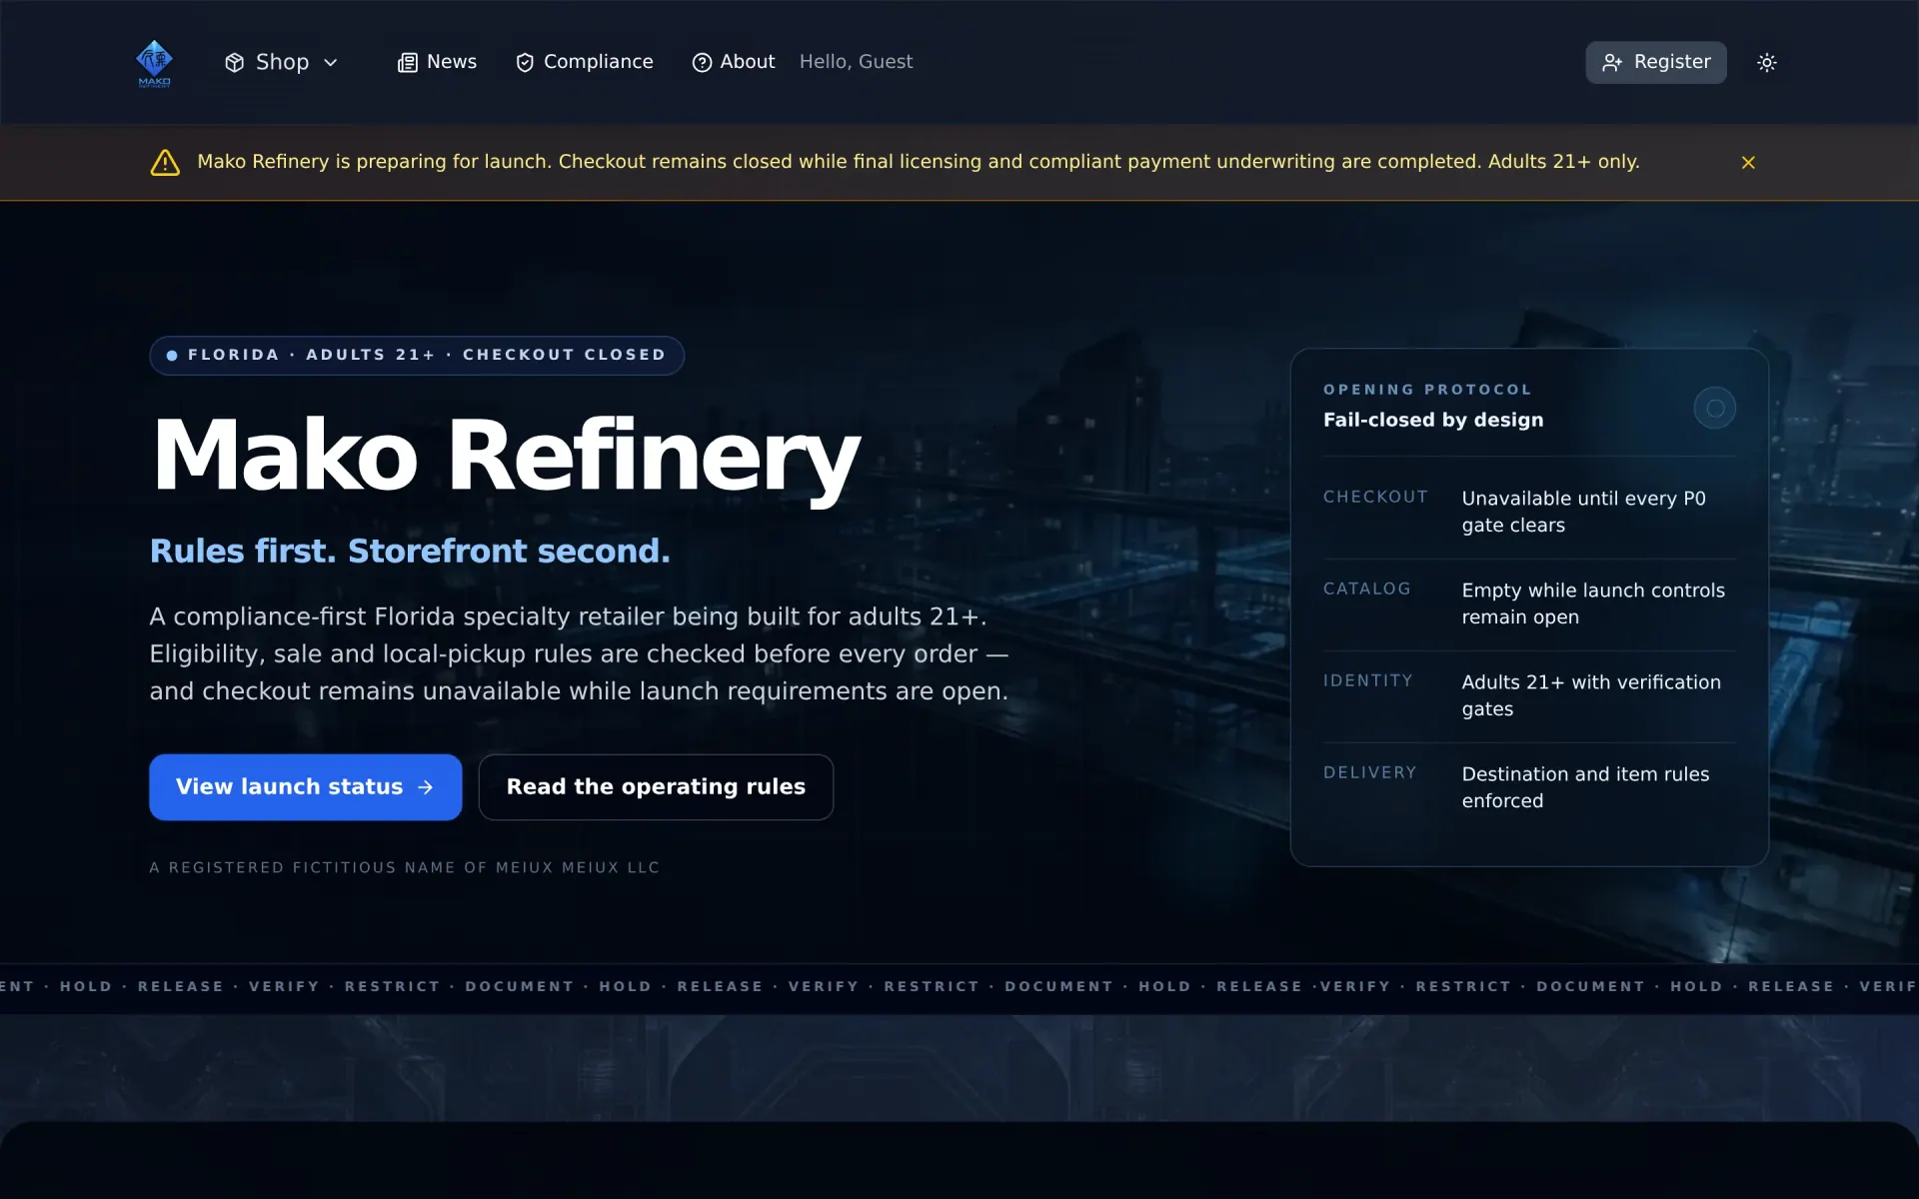Click the Fail-closed by design heading

[x=1433, y=420]
